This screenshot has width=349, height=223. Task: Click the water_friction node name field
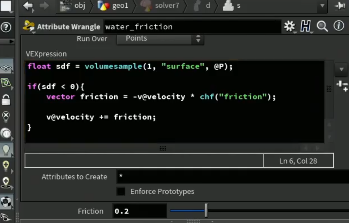coord(192,27)
